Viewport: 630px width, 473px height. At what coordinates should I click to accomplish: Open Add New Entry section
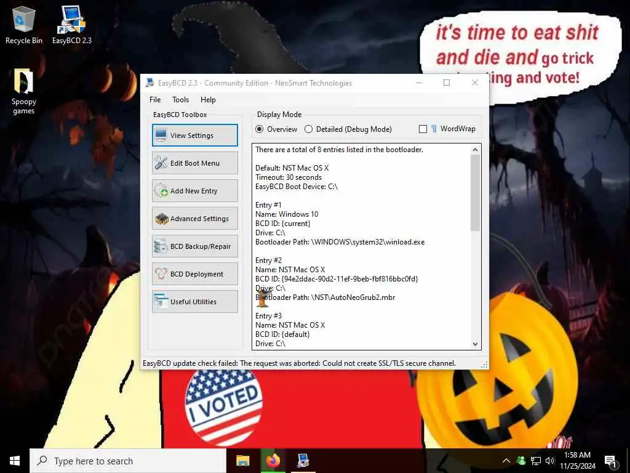195,191
